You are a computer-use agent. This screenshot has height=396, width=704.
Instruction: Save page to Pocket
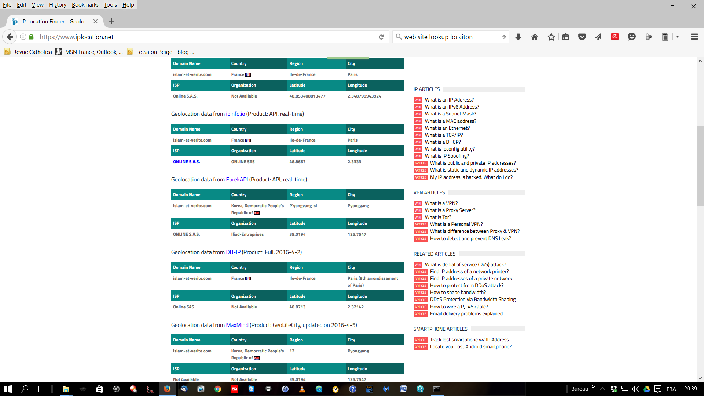coord(582,37)
